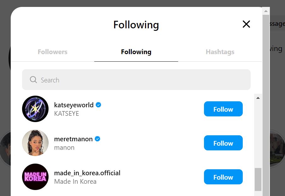Open meretmanon's profile picture
Image resolution: width=285 pixels, height=196 pixels.
click(35, 143)
